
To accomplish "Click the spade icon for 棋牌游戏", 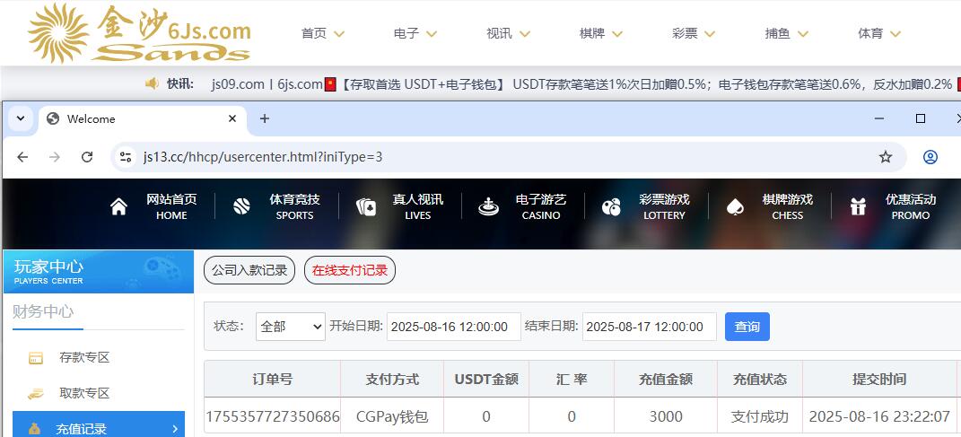I will click(x=735, y=207).
